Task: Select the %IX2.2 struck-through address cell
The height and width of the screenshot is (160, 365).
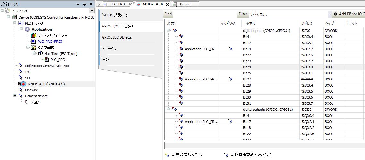Action: (x=311, y=49)
